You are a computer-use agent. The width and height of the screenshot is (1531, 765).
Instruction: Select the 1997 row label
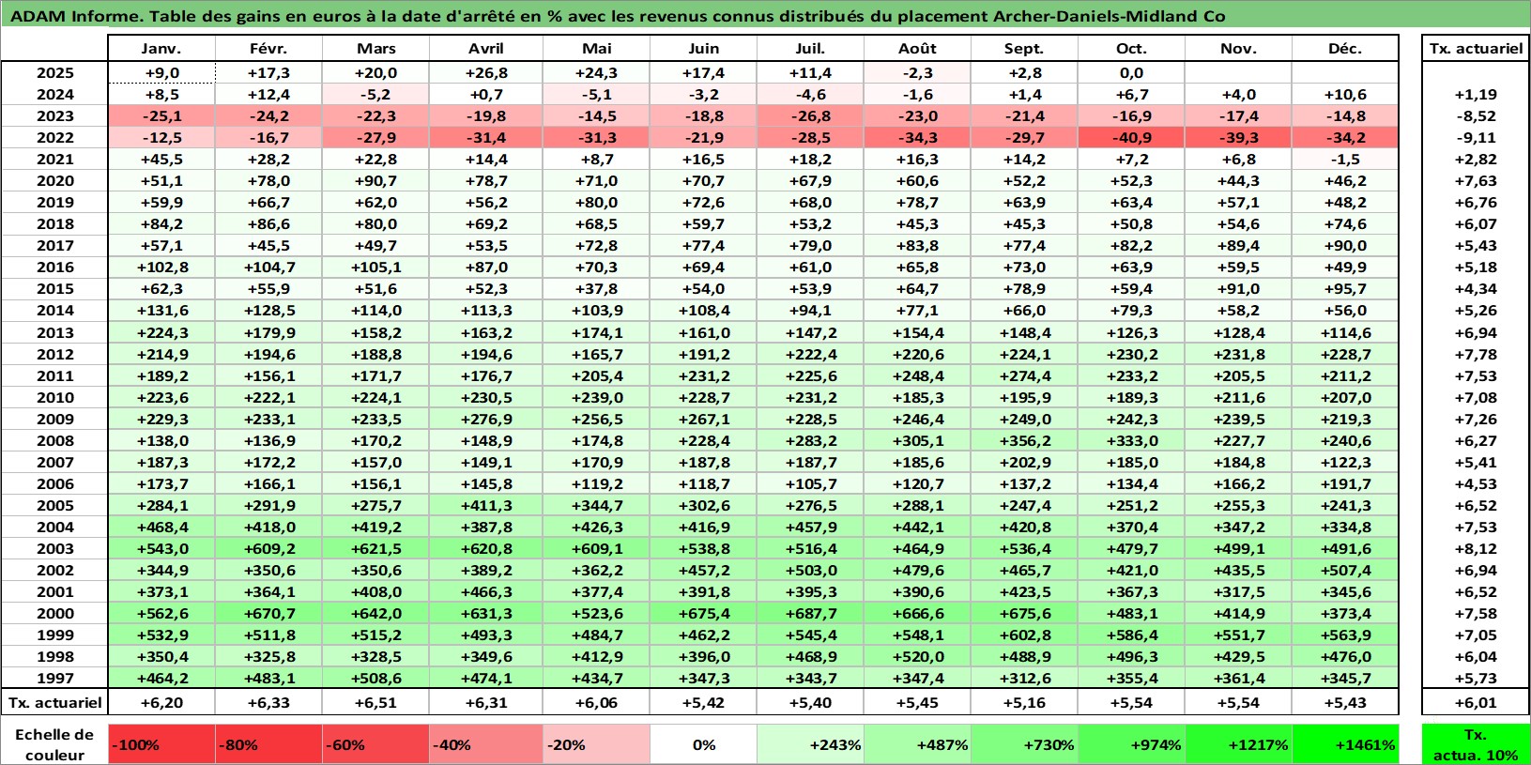(54, 679)
